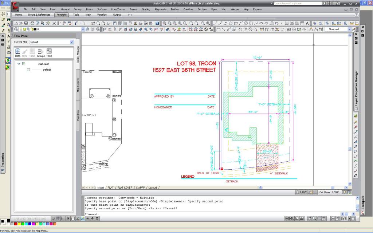
Task: Select the Circle draw tool
Action: [x=246, y=23]
